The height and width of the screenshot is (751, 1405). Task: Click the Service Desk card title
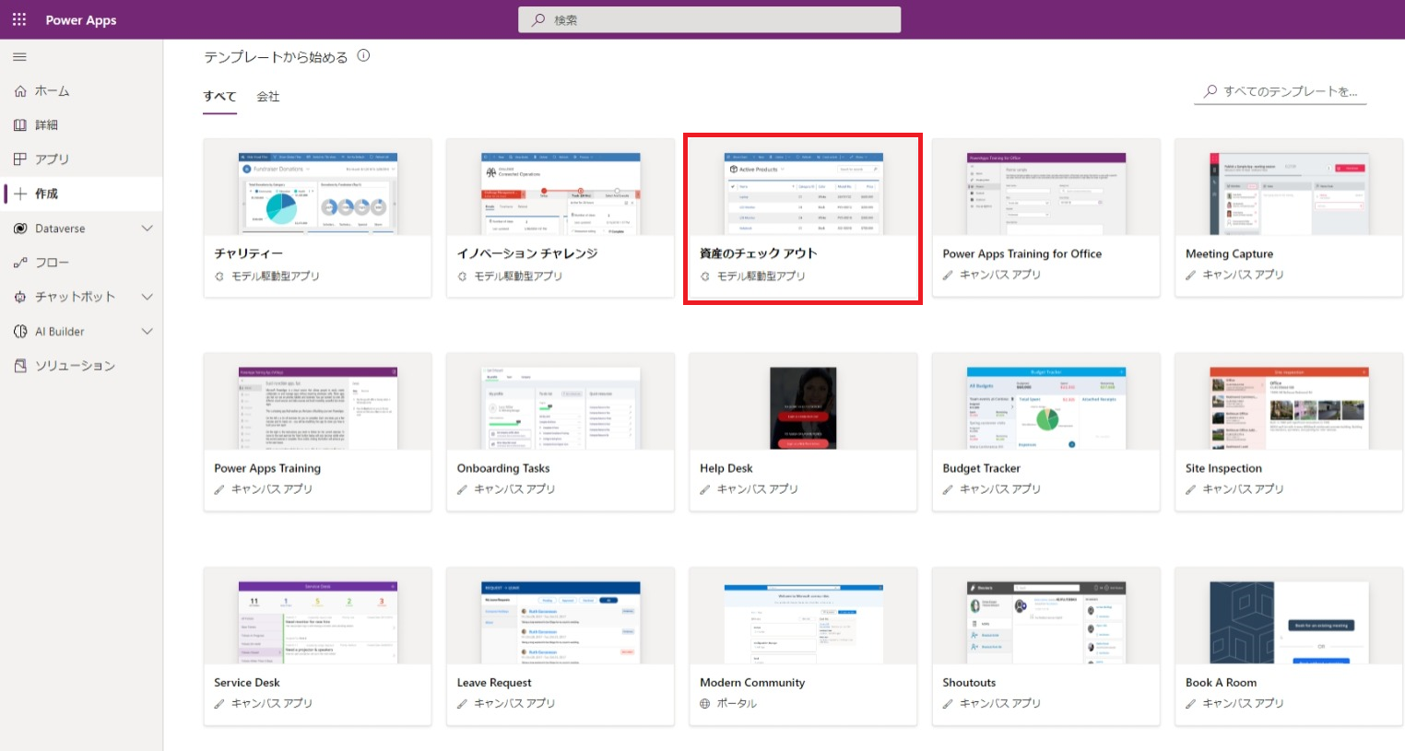pyautogui.click(x=247, y=683)
